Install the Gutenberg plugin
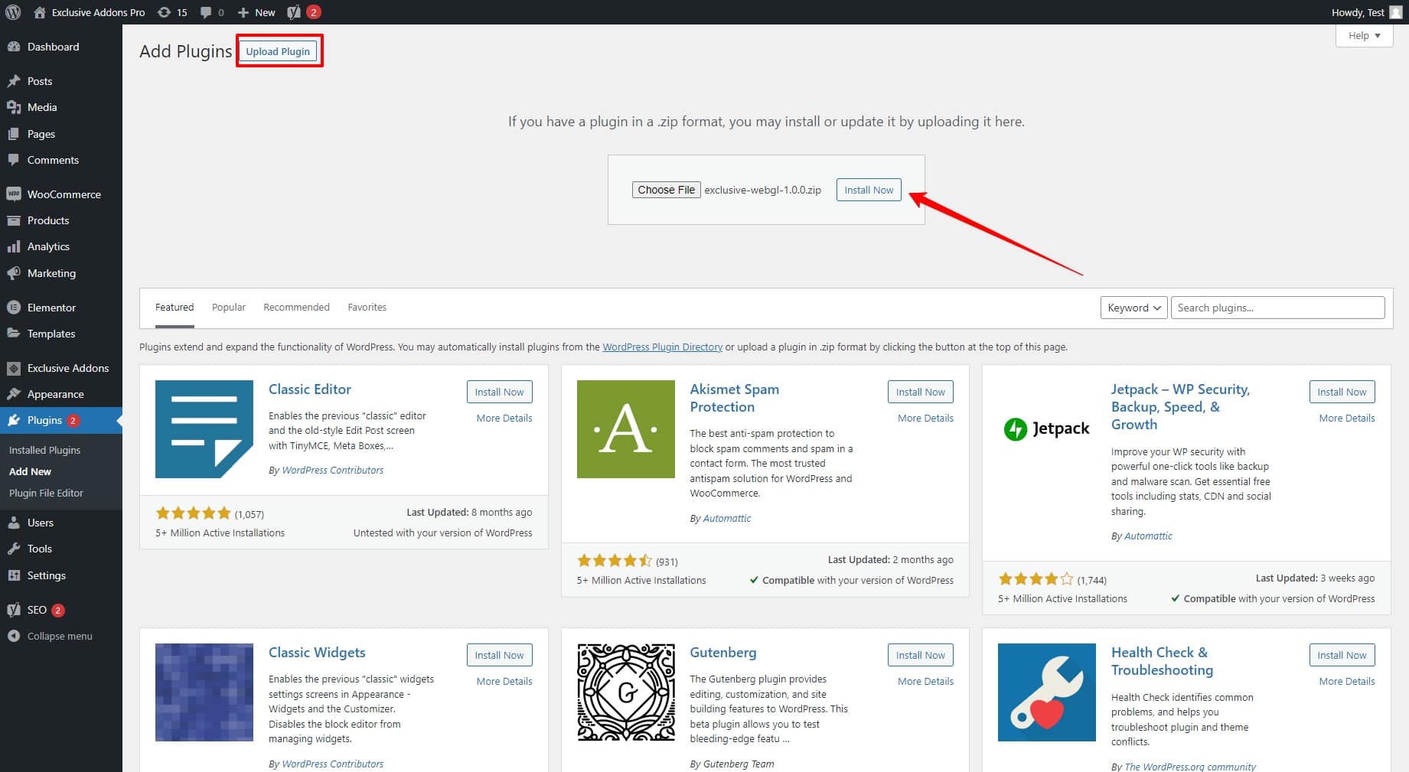The image size is (1409, 772). [921, 655]
